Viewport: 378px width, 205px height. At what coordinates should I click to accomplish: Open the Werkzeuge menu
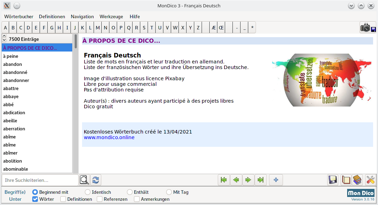pos(112,16)
